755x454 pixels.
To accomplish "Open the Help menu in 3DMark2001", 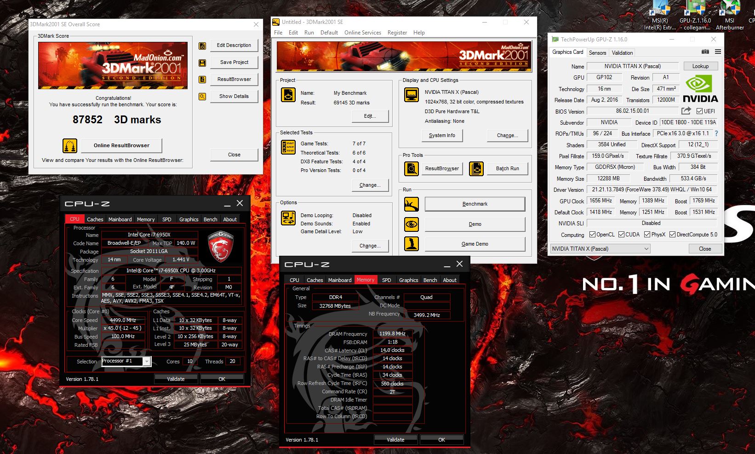I will [419, 33].
